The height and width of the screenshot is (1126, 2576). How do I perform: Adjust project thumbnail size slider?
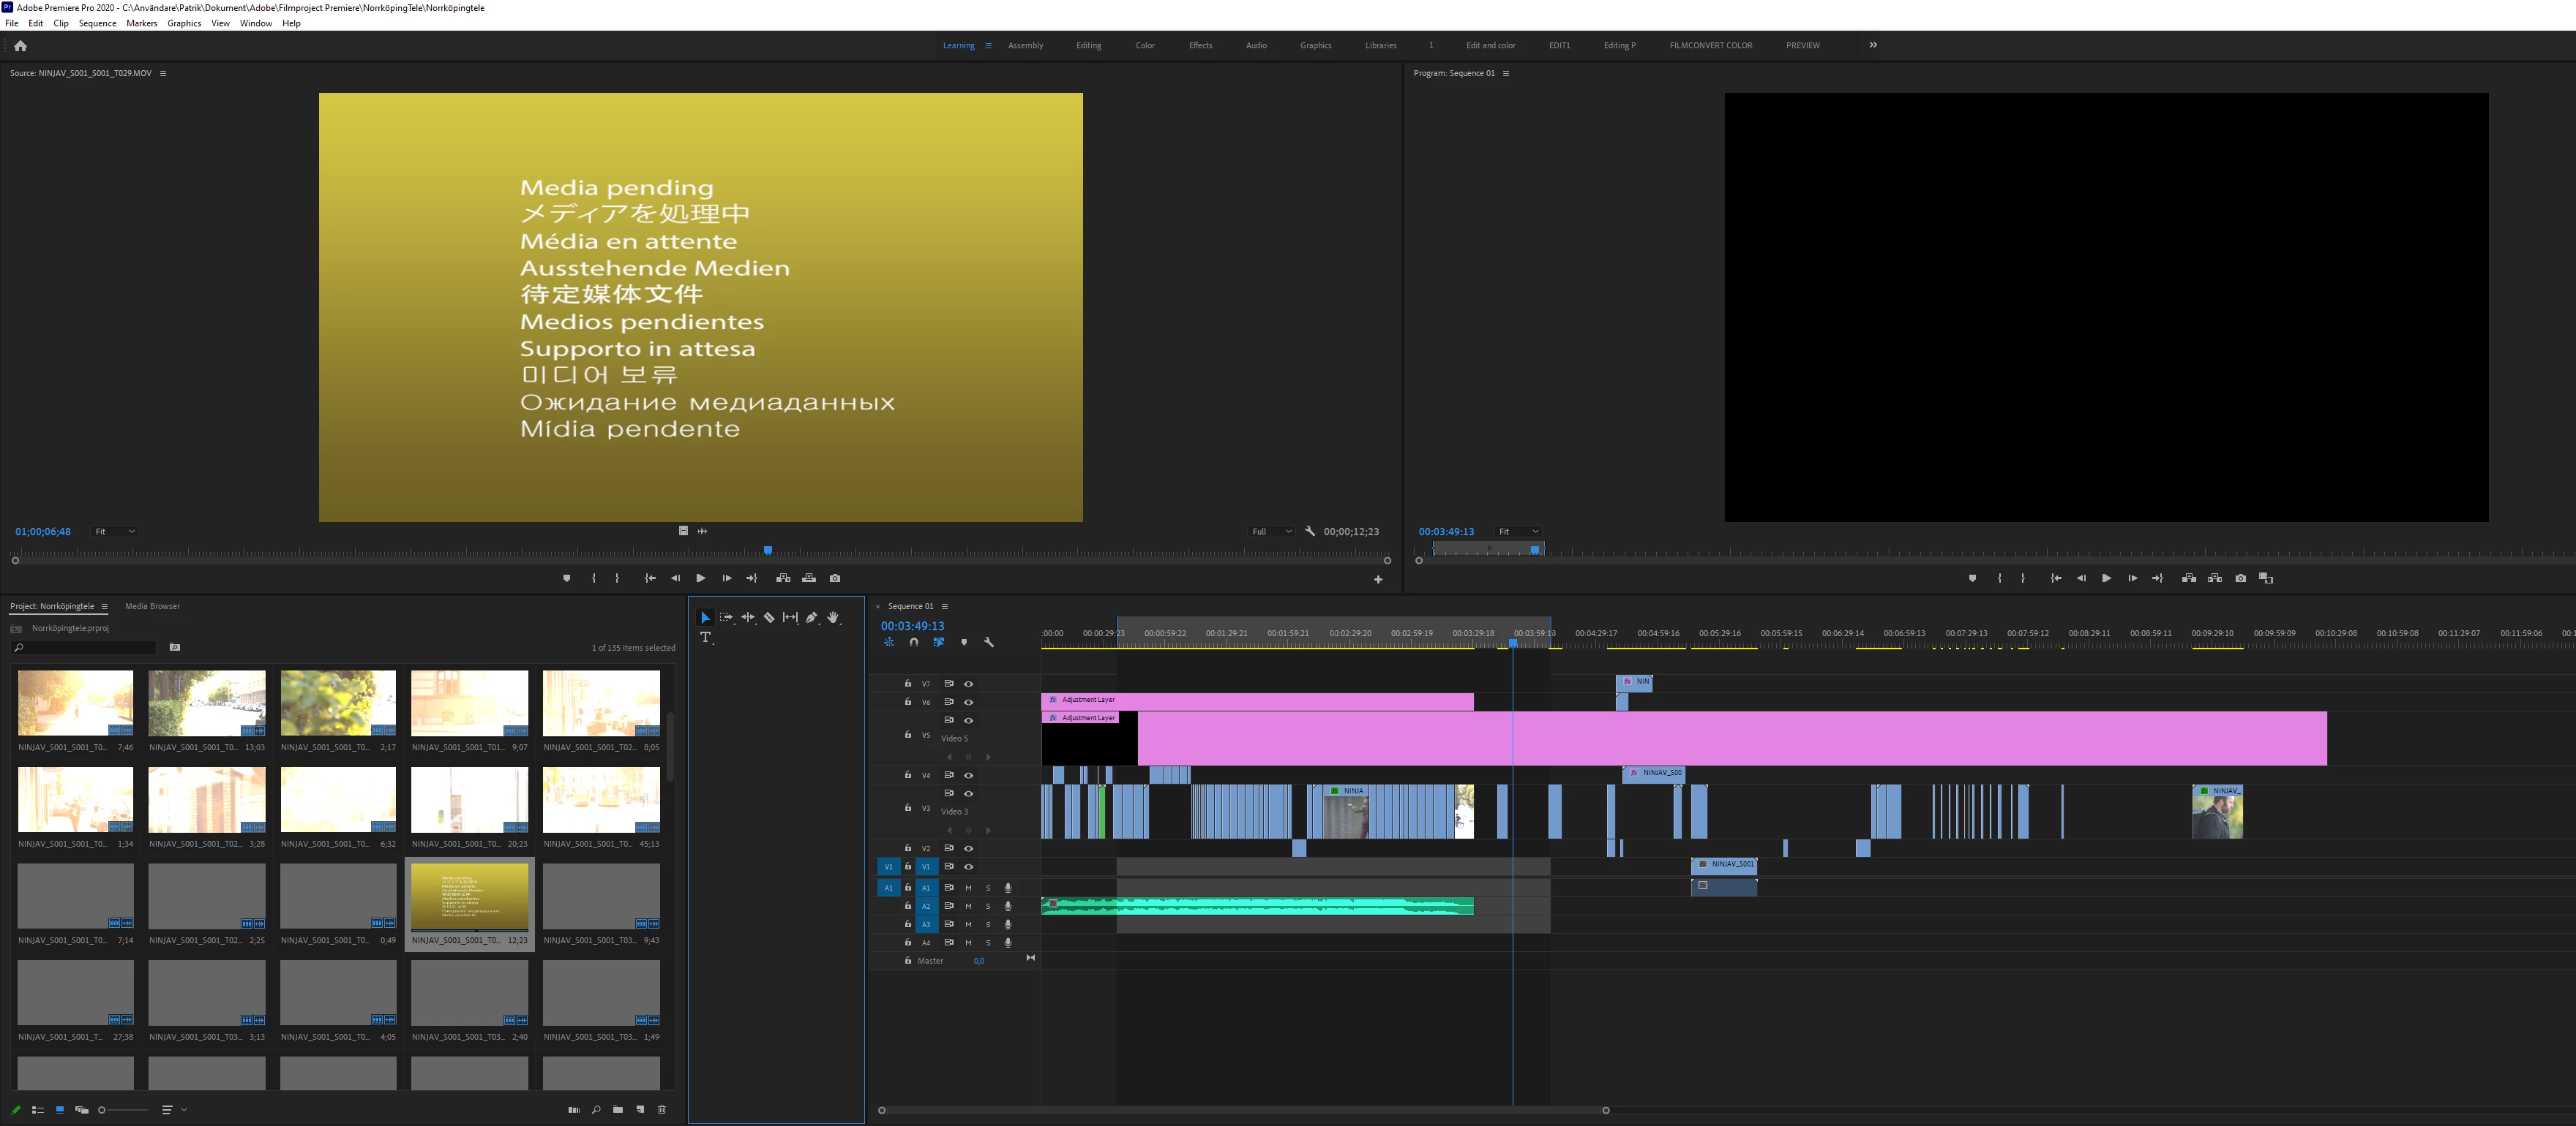(x=103, y=1110)
